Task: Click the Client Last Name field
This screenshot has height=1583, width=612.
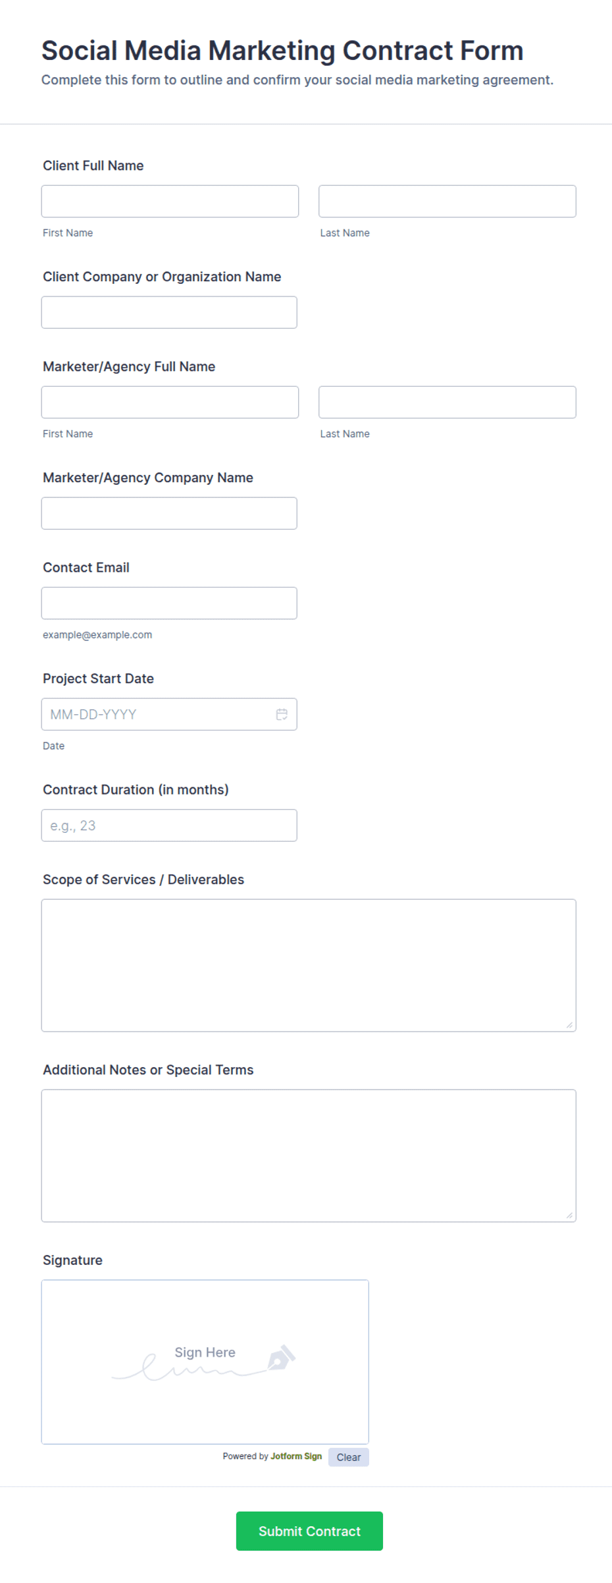Action: (447, 201)
